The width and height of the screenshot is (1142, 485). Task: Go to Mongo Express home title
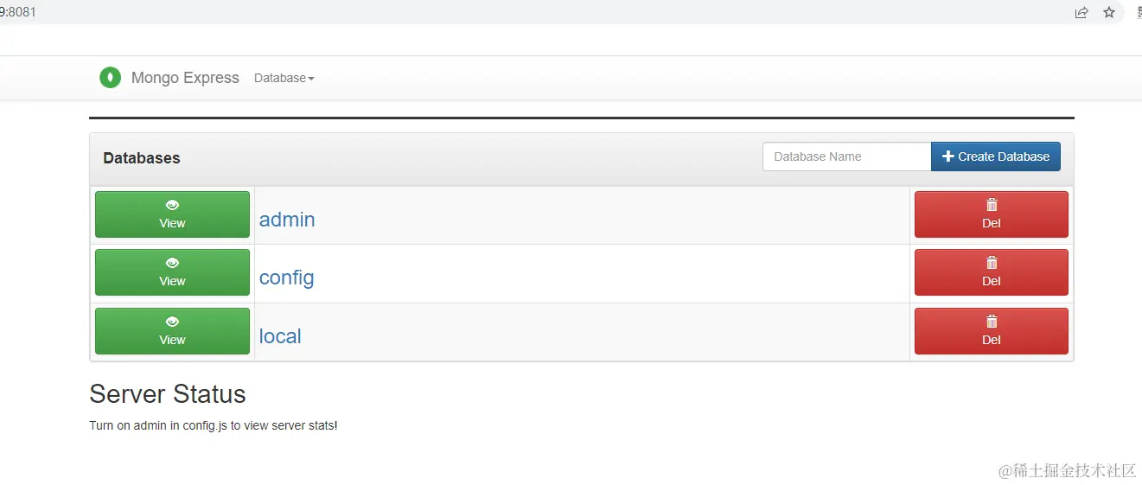point(185,78)
